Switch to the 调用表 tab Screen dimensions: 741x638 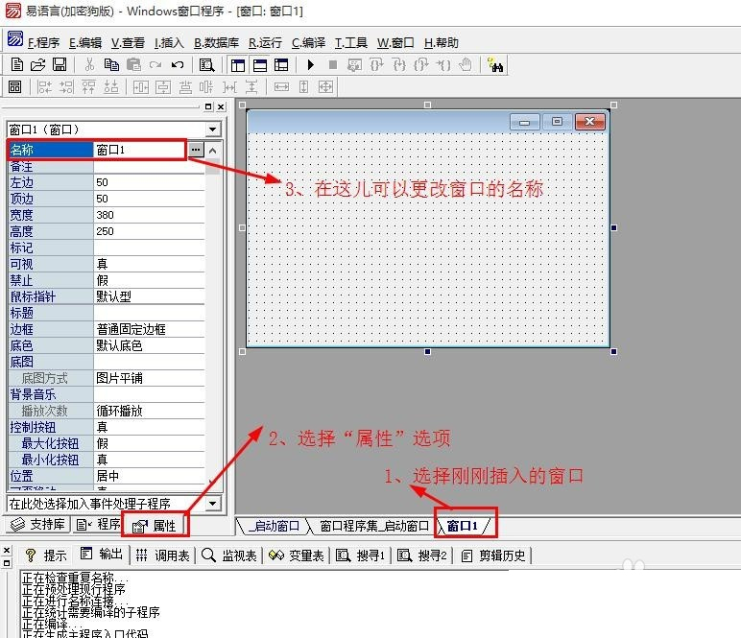pos(162,555)
